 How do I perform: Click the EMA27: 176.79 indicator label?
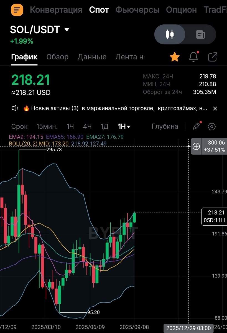[x=105, y=137]
